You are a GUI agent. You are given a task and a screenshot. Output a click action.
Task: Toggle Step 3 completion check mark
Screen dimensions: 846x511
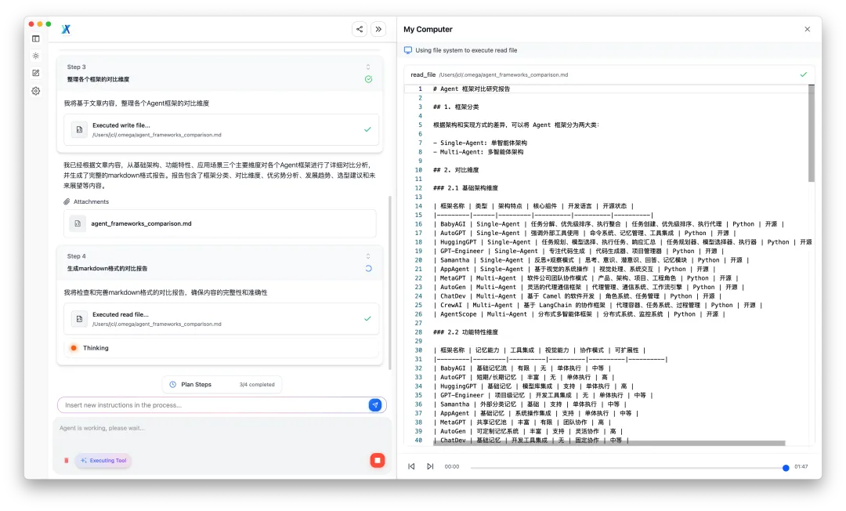click(x=368, y=78)
